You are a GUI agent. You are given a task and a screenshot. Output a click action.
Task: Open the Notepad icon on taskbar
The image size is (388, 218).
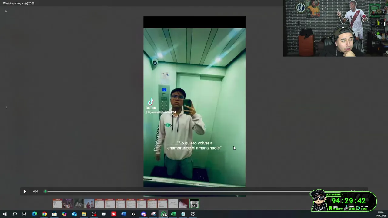tap(183, 214)
